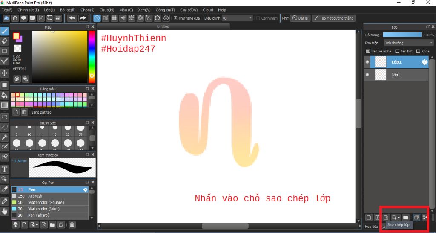Enable concentric circle snap guide
This screenshot has width=436, height=233.
[x=140, y=18]
